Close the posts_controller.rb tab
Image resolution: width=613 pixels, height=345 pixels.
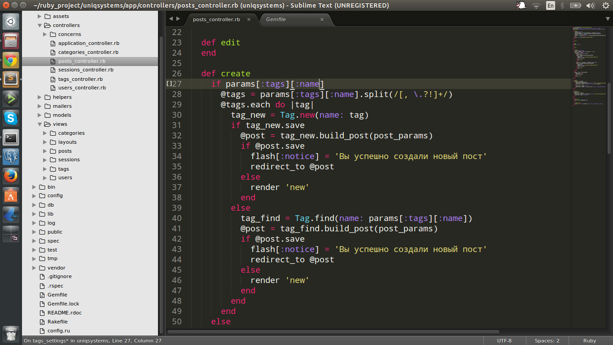click(249, 19)
